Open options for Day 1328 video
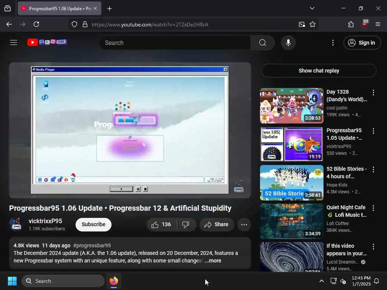 coord(373,93)
